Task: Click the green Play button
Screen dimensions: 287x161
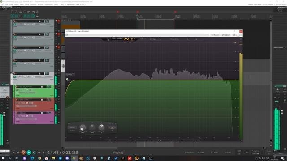Action: (x=29, y=153)
